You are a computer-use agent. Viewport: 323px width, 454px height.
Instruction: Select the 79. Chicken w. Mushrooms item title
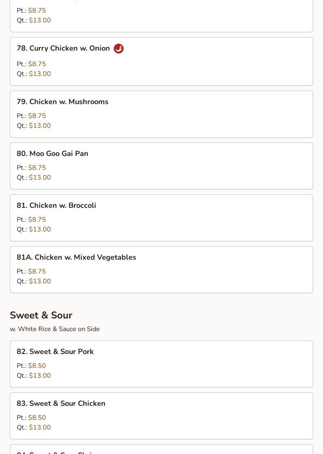(x=62, y=102)
